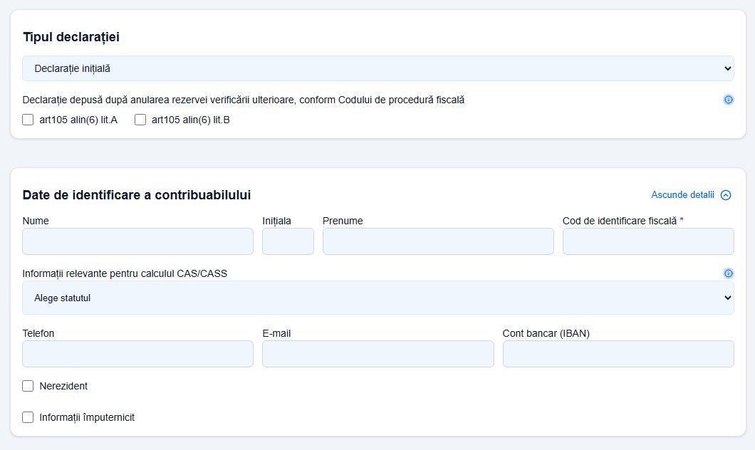The height and width of the screenshot is (450, 755).
Task: Select the Prenume input field
Action: 438,241
